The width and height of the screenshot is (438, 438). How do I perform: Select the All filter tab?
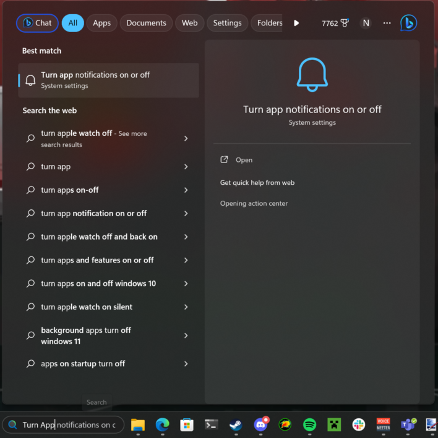click(x=73, y=23)
